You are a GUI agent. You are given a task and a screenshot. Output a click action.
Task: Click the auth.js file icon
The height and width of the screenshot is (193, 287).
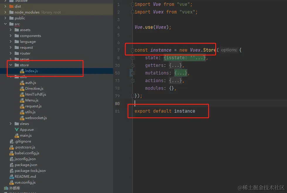tap(22, 83)
